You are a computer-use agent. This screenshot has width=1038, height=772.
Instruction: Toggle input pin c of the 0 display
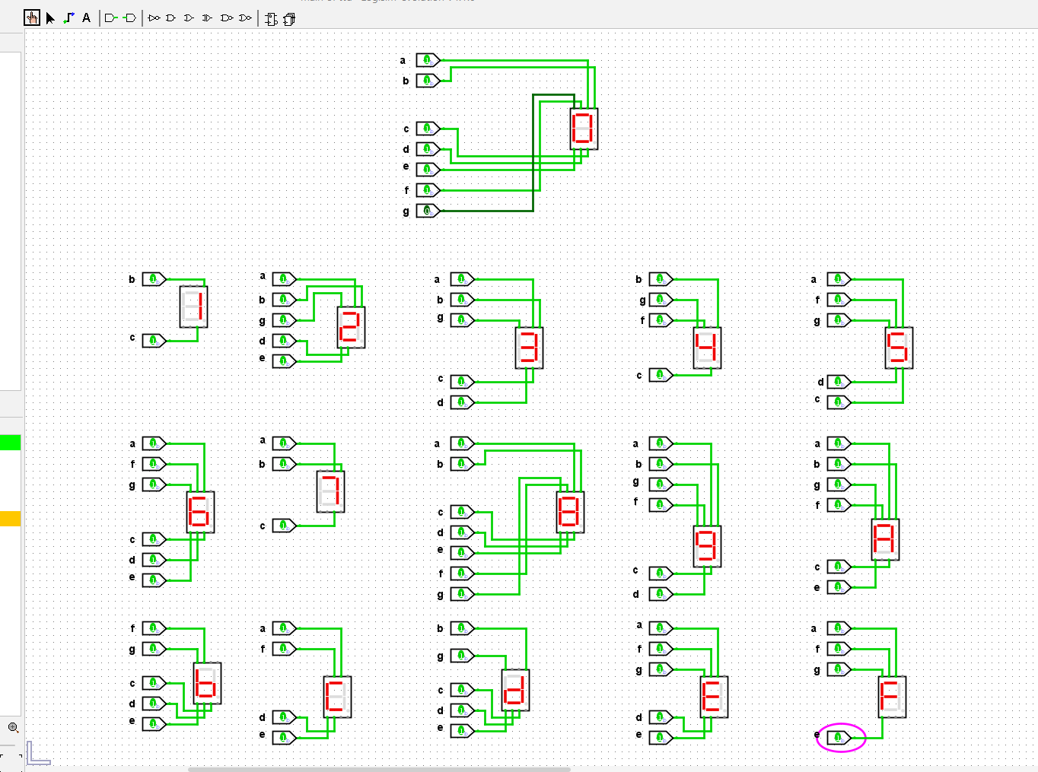[428, 129]
